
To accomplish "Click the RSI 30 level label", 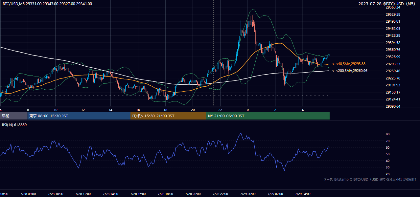I will pos(387,167).
